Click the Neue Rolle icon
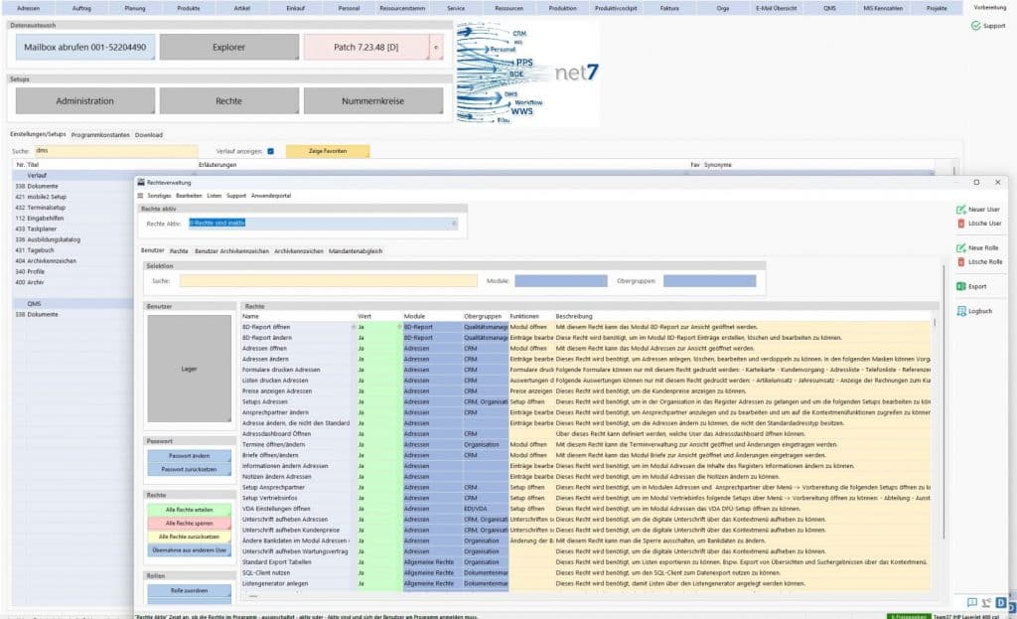Screen dimensions: 1017x619 click(x=960, y=247)
